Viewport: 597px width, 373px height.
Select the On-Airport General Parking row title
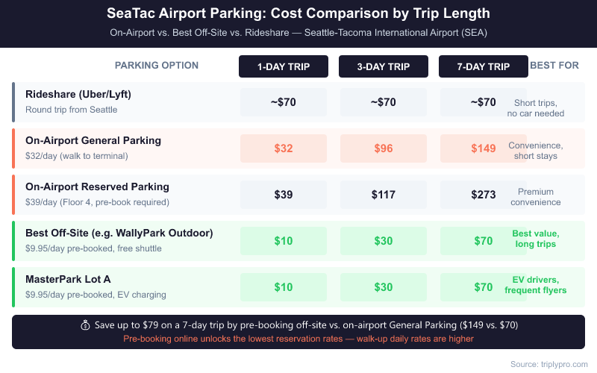coord(93,140)
